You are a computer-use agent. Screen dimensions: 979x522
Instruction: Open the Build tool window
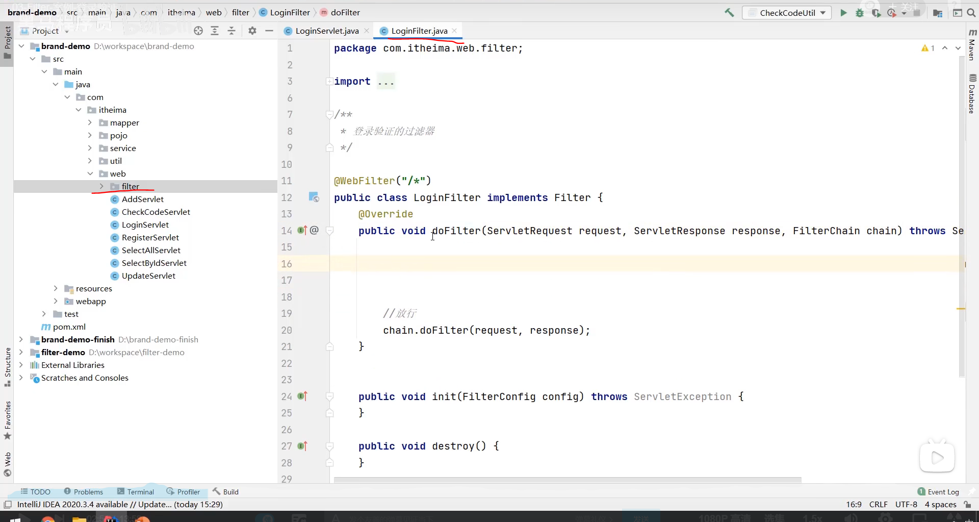point(225,492)
